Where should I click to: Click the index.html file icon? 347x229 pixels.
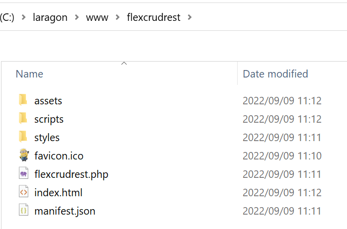pos(23,192)
